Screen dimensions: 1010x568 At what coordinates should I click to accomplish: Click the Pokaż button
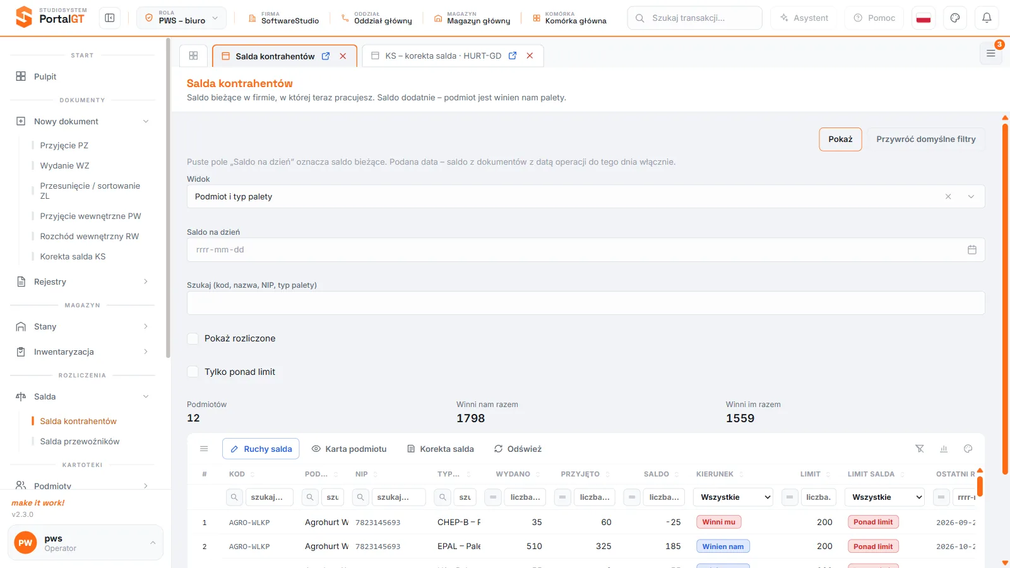tap(840, 139)
